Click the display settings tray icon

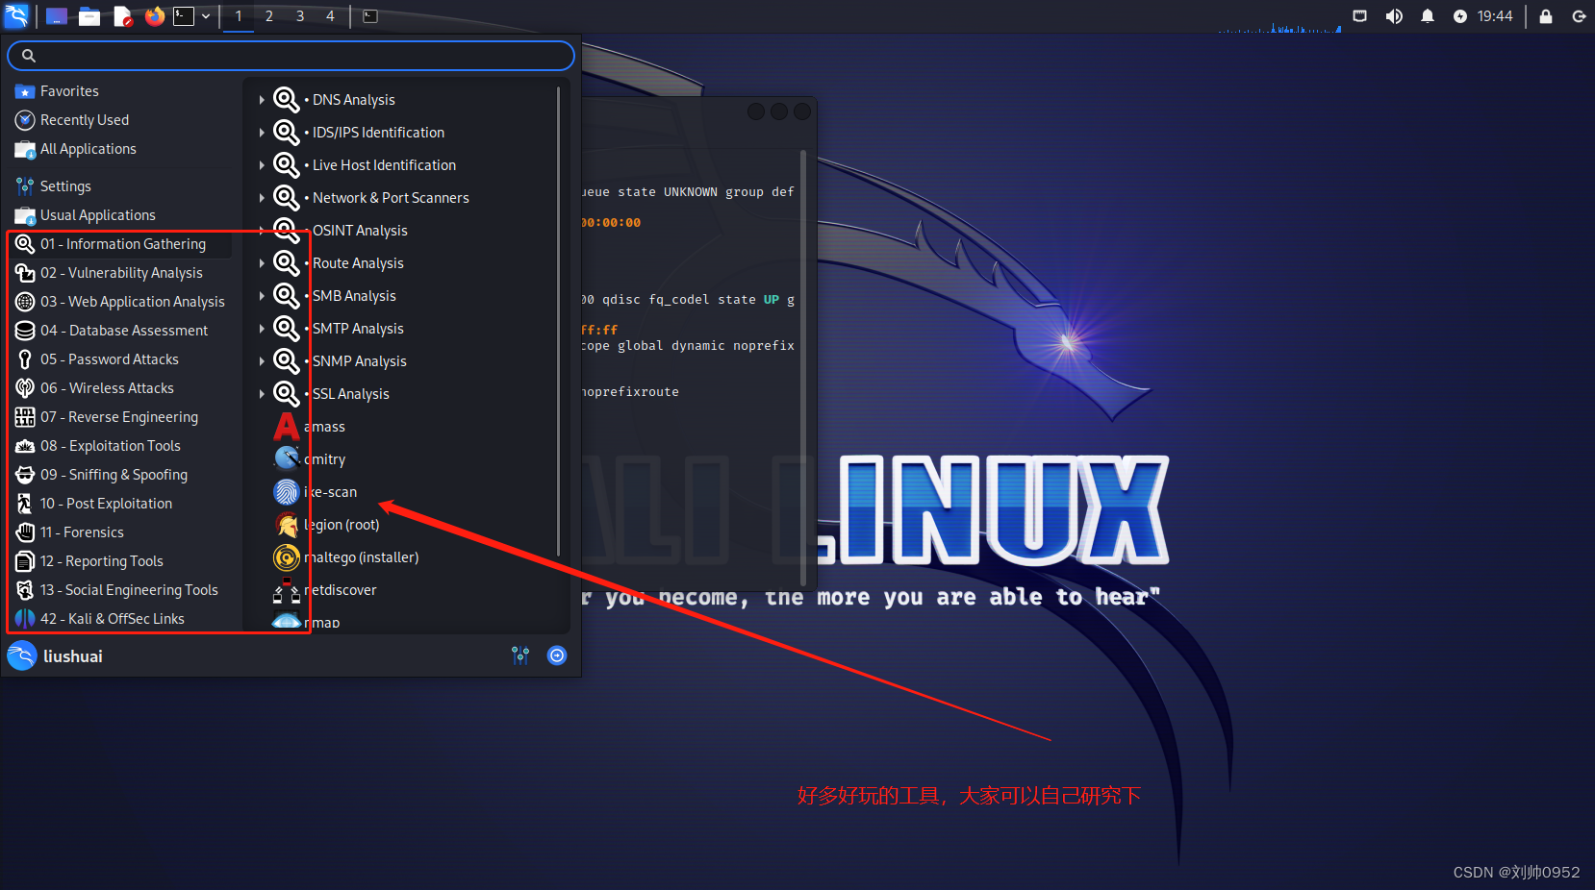(1359, 16)
